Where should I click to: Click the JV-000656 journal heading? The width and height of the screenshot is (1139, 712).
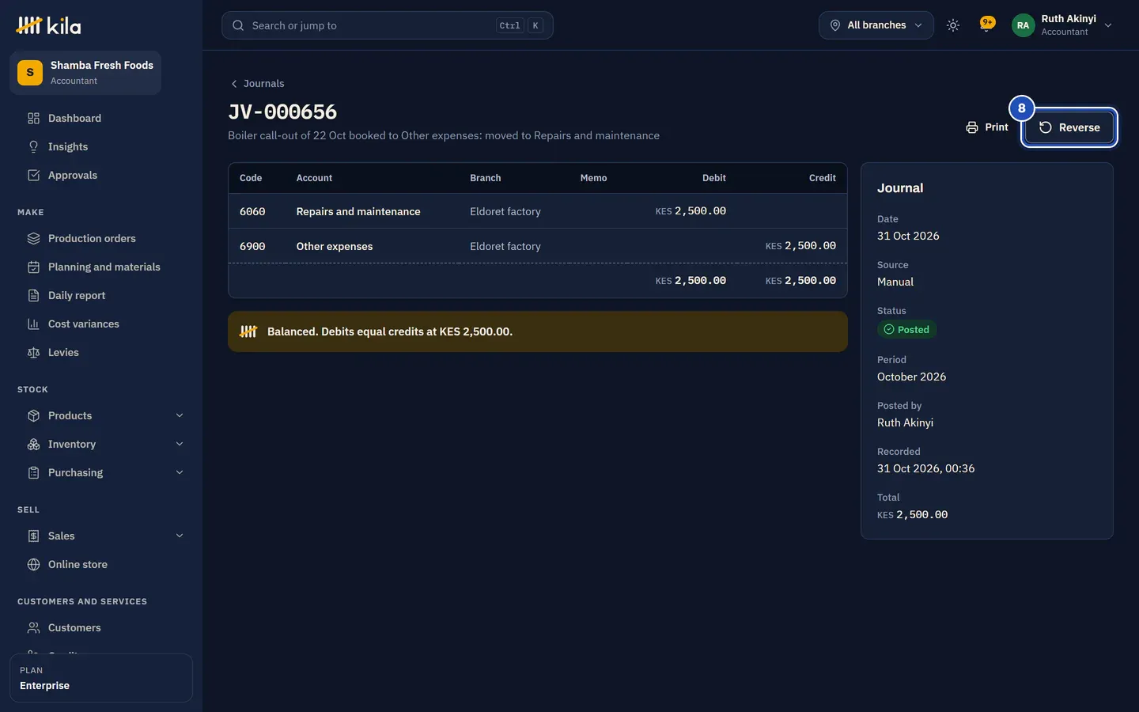click(282, 112)
